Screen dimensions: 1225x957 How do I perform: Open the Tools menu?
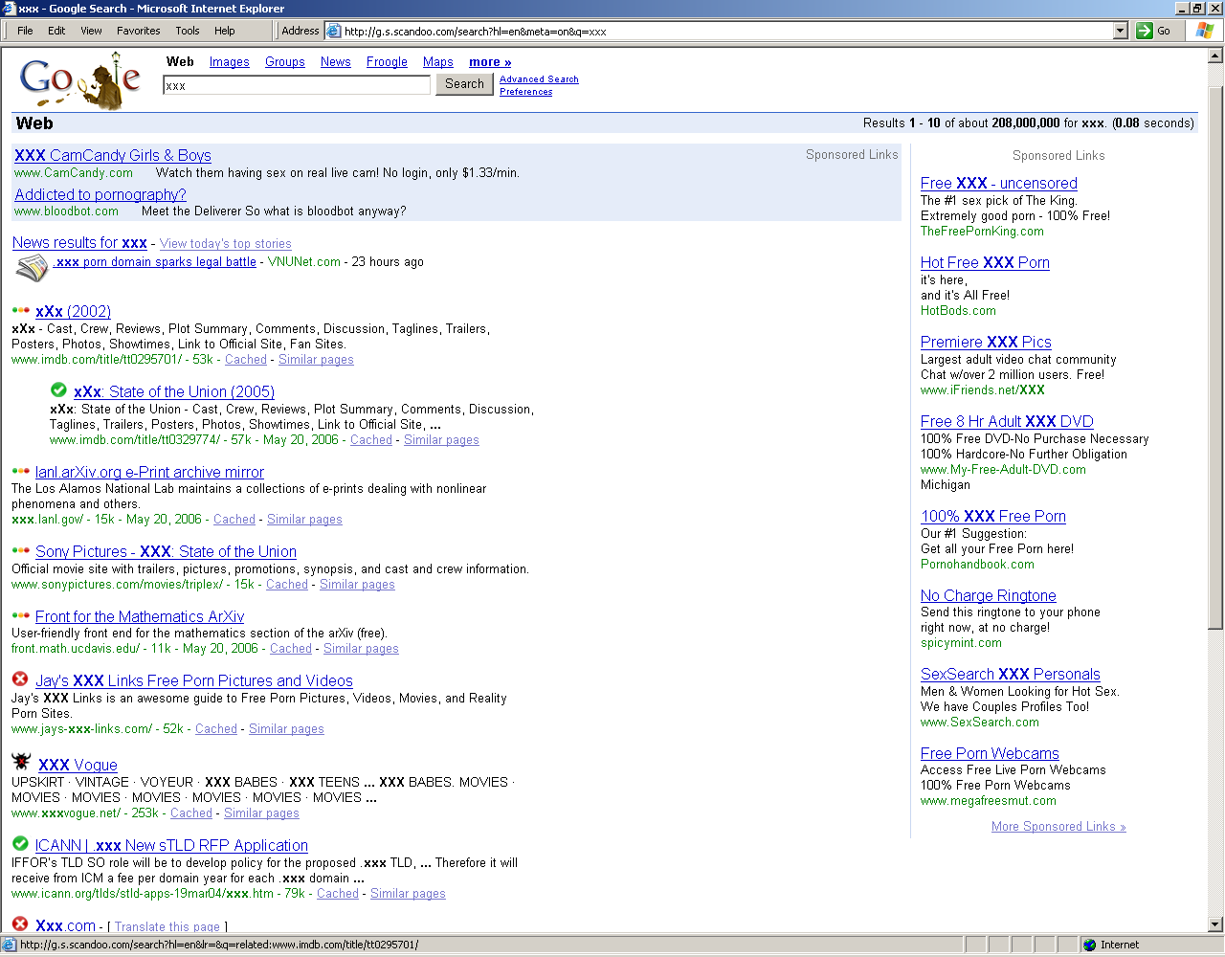pos(188,31)
